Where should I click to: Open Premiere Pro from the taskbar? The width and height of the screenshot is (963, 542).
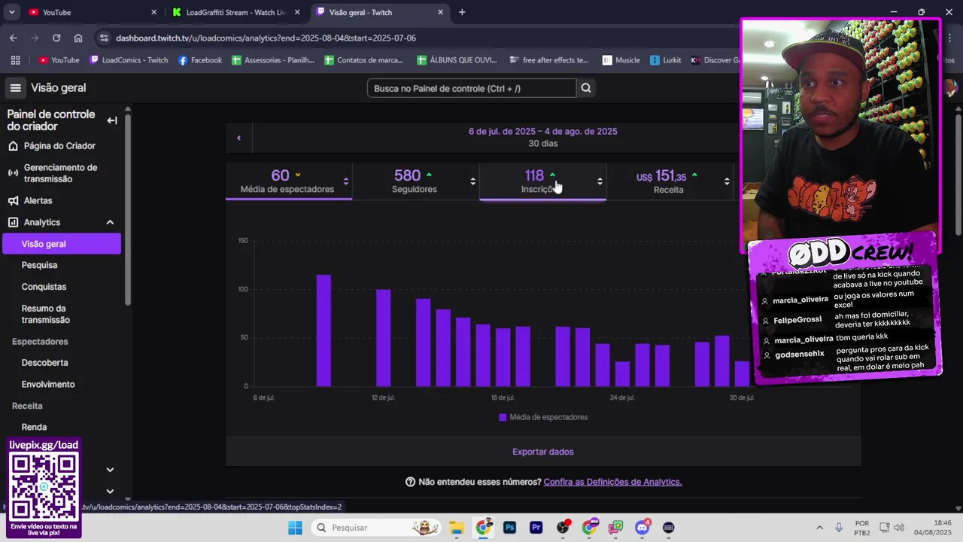tap(536, 528)
